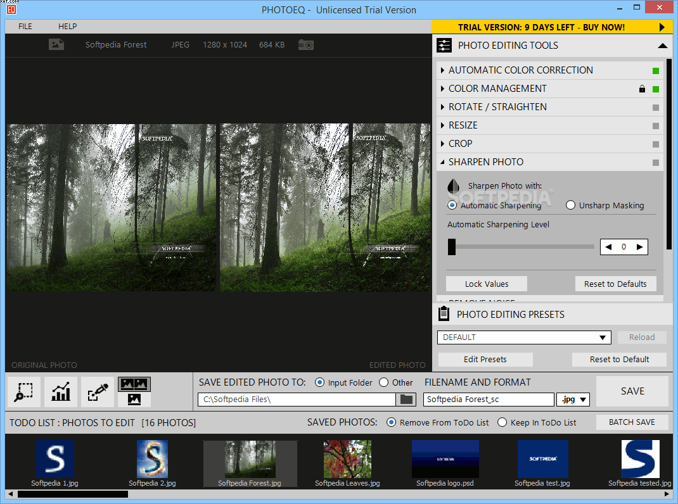Select Remove From ToDo List option
This screenshot has height=504, width=678.
391,422
